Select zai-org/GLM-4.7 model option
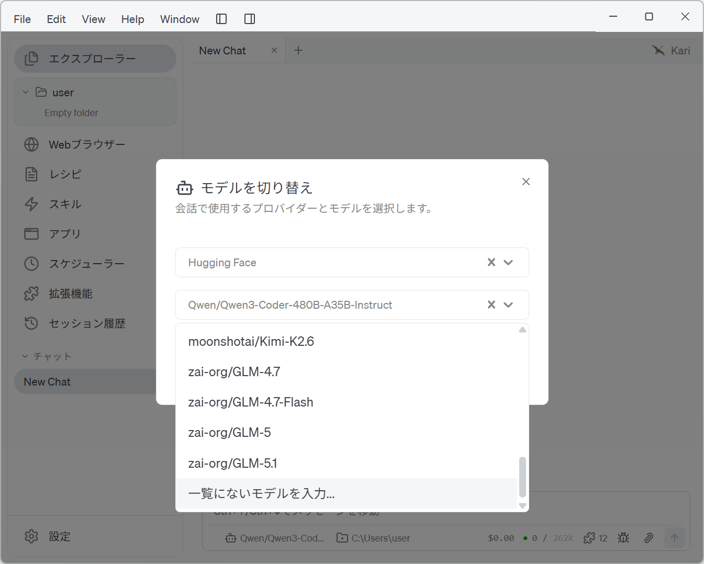The image size is (704, 564). pyautogui.click(x=346, y=372)
